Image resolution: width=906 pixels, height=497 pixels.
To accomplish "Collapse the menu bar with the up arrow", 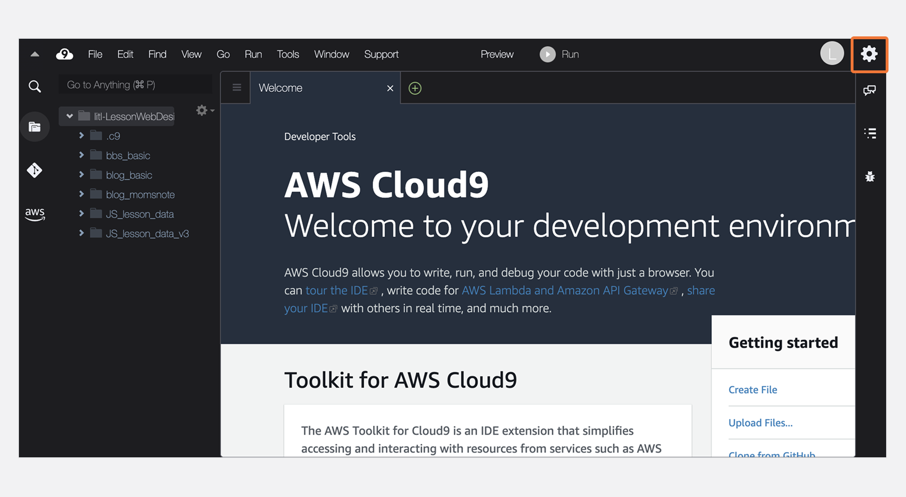I will pos(35,54).
